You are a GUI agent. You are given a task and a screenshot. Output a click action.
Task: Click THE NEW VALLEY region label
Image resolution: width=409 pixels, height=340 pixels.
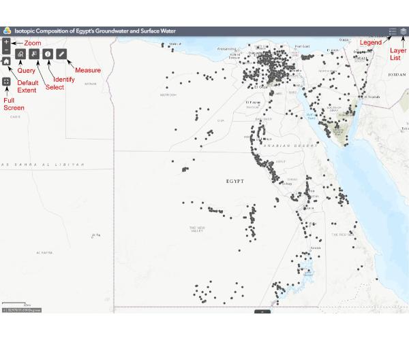point(197,229)
